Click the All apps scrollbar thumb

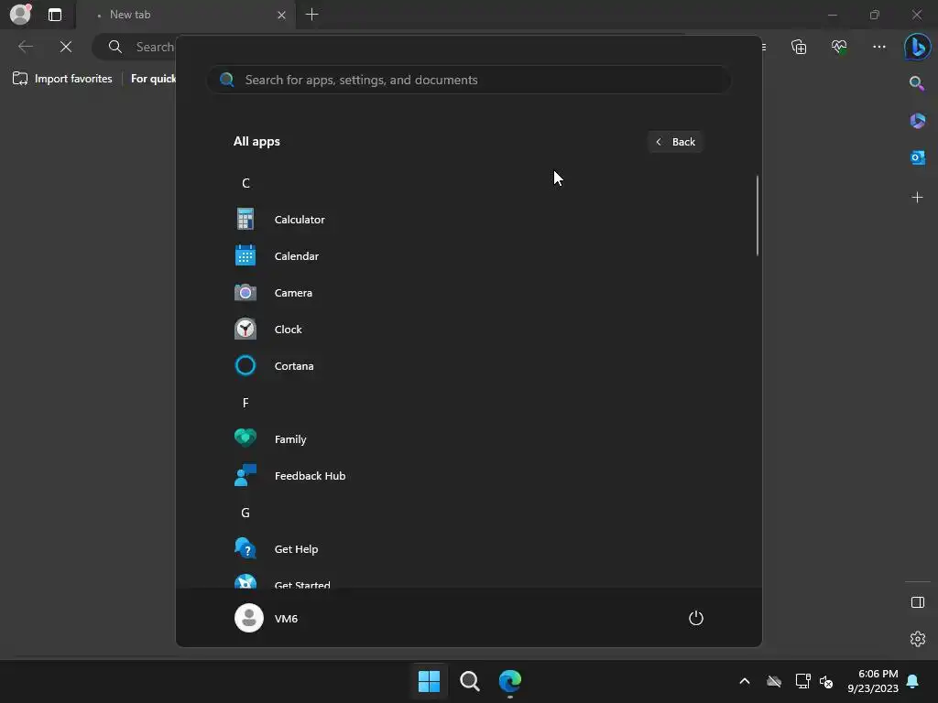[x=758, y=215]
